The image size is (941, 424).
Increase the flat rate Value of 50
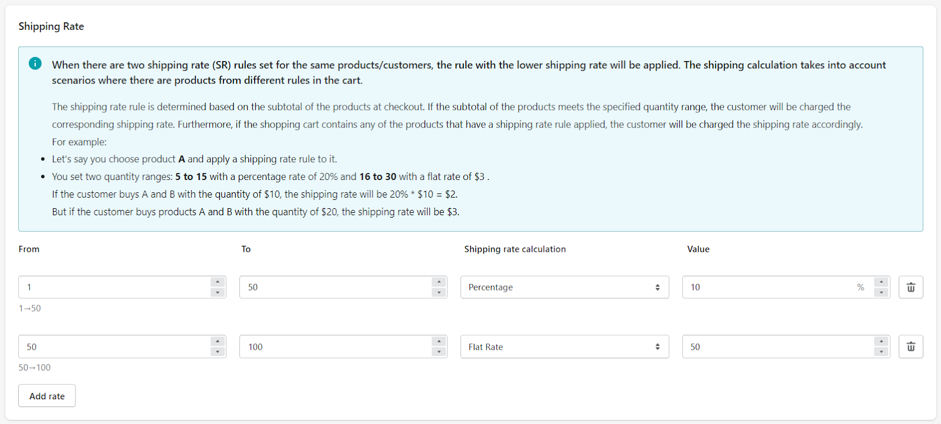pos(881,342)
